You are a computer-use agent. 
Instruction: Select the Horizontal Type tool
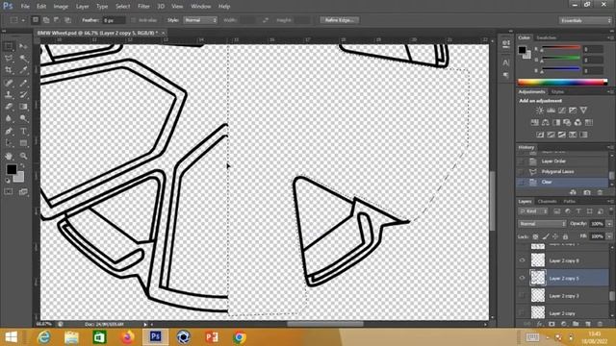[23, 131]
